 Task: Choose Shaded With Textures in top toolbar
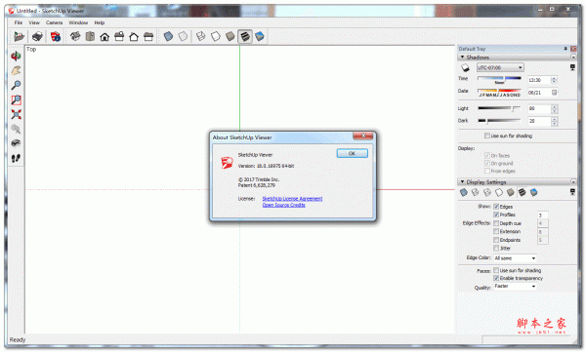point(245,37)
